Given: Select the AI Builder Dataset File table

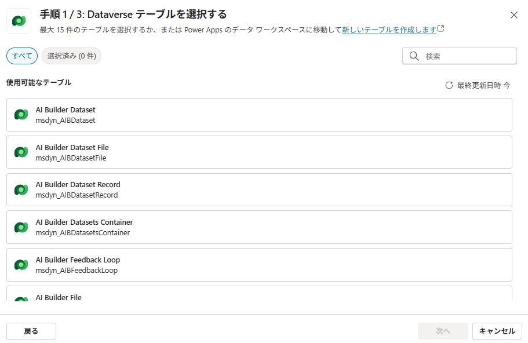Looking at the screenshot, I should tap(259, 152).
